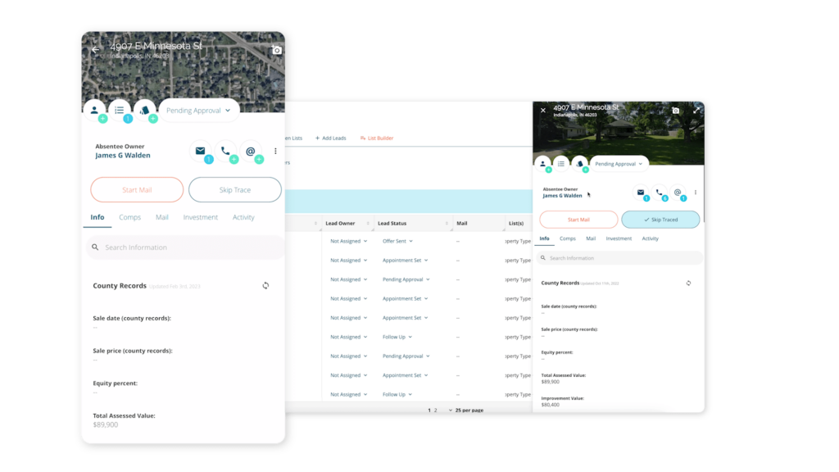
Task: Click the add-owner person icon
Action: [x=95, y=109]
